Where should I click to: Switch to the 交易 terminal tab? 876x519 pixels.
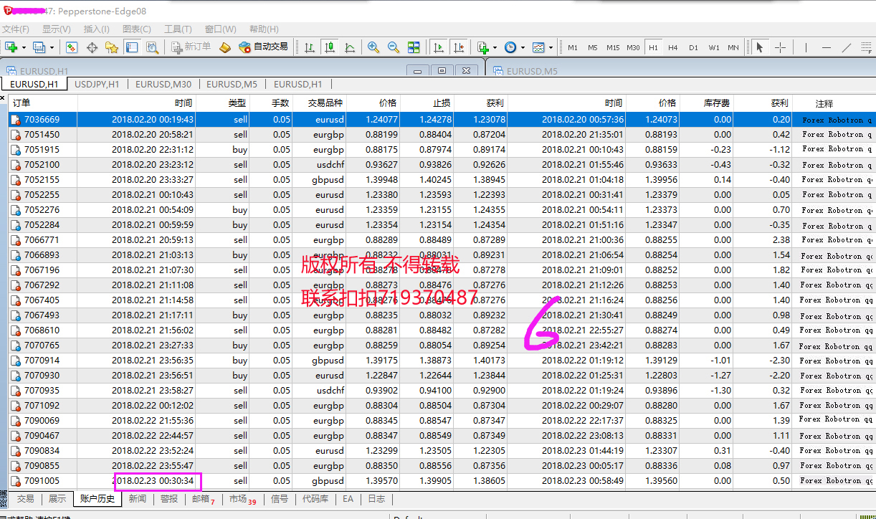tap(25, 499)
